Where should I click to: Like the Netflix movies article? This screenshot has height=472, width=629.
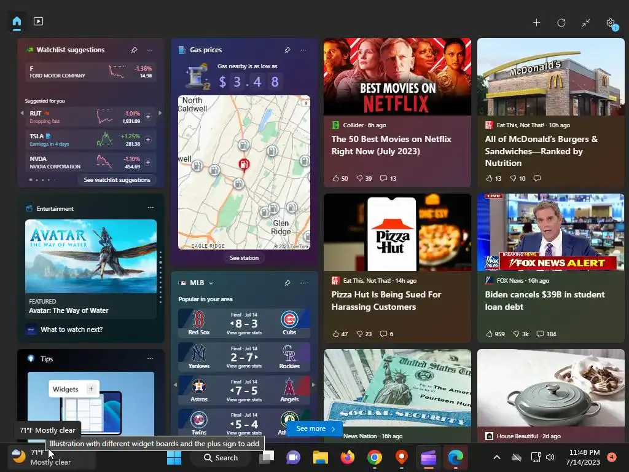[340, 178]
